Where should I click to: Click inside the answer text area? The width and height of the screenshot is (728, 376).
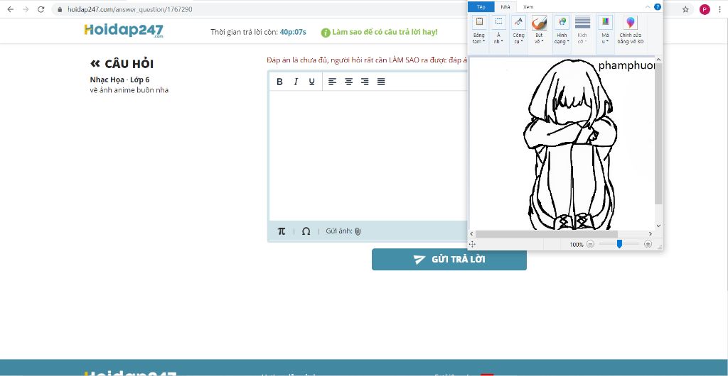tap(369, 155)
